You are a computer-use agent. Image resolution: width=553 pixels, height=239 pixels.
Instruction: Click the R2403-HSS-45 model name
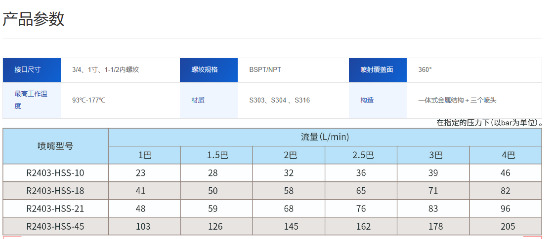point(55,226)
